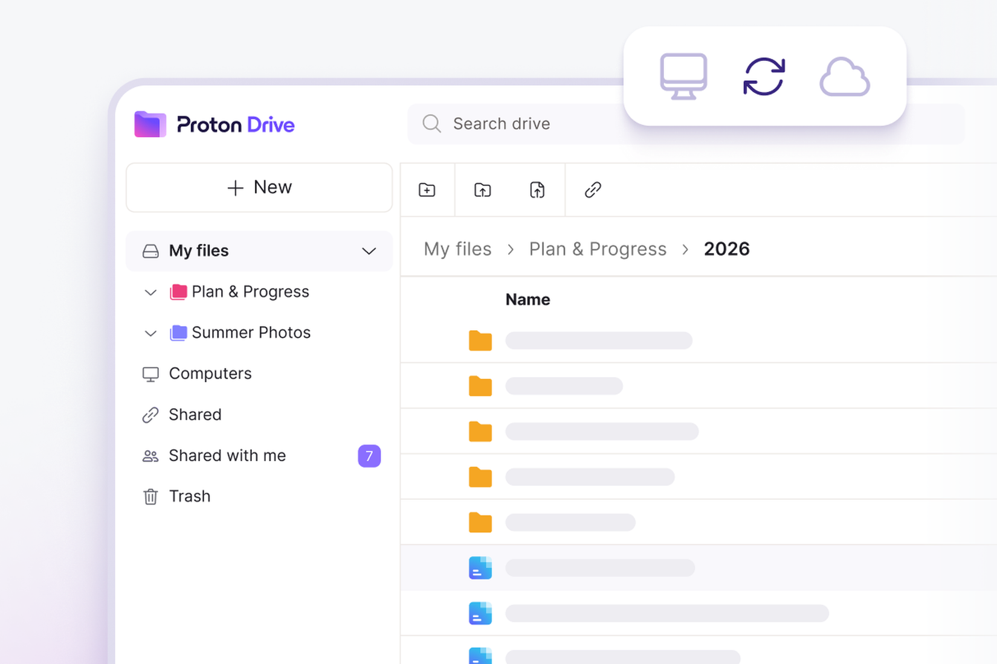997x664 pixels.
Task: Select My files in sidebar
Action: click(x=259, y=251)
